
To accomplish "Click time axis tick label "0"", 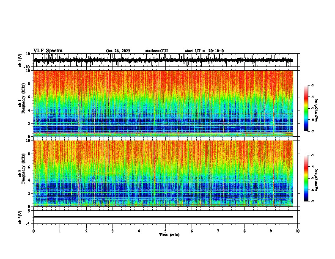I will click(33, 231).
